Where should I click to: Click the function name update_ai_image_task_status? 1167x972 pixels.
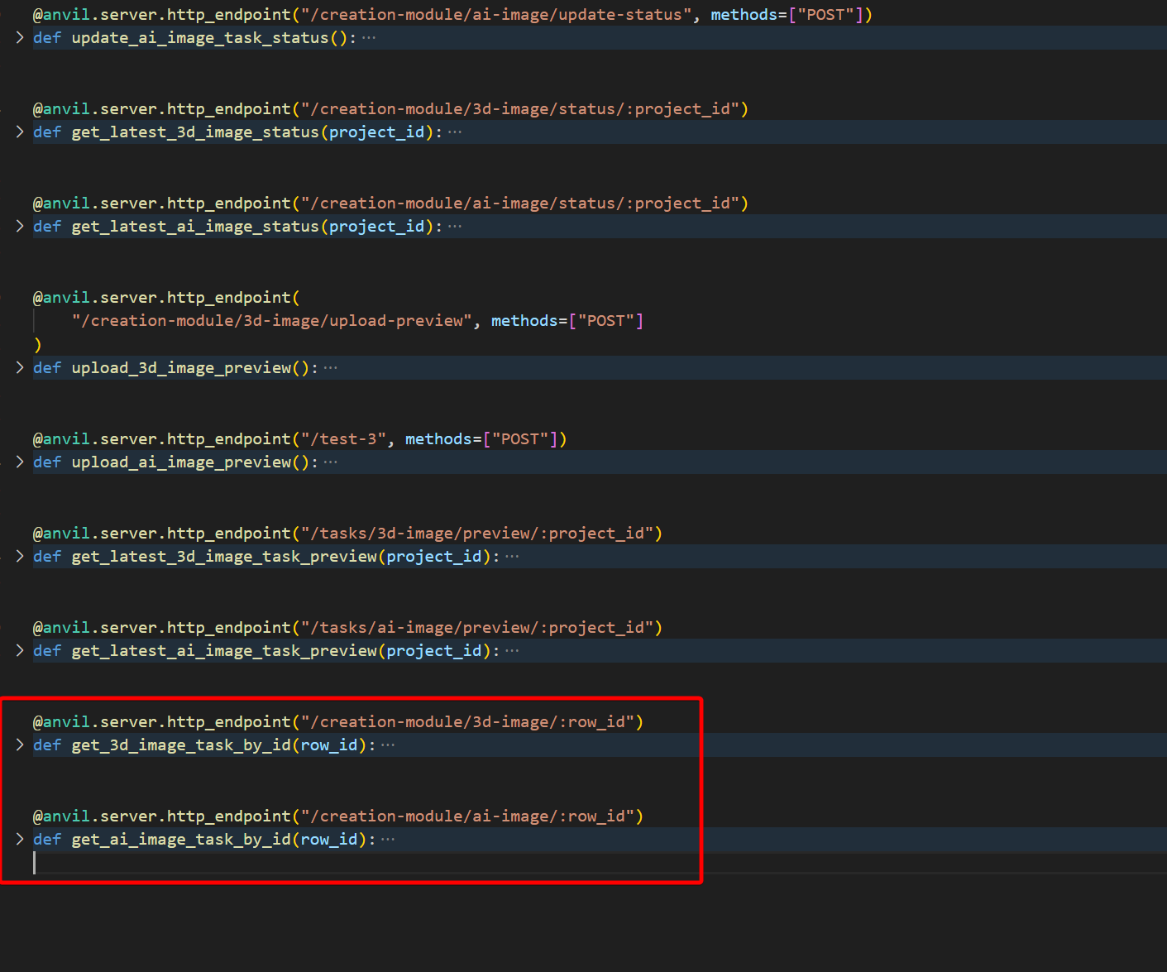200,38
